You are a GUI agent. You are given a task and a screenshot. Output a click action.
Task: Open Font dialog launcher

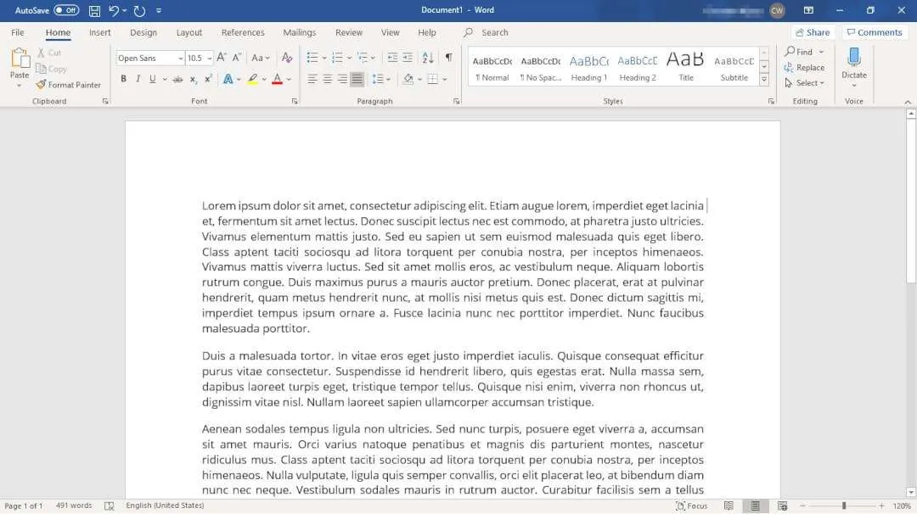295,102
